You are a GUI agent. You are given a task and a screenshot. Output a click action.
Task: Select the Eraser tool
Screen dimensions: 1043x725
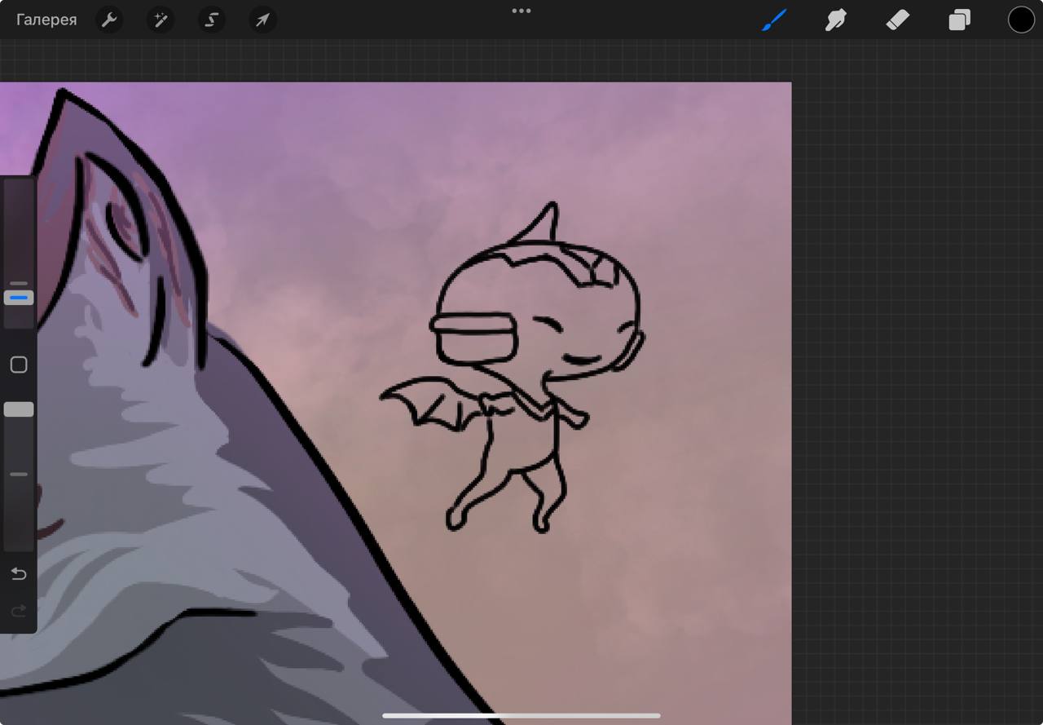coord(897,20)
